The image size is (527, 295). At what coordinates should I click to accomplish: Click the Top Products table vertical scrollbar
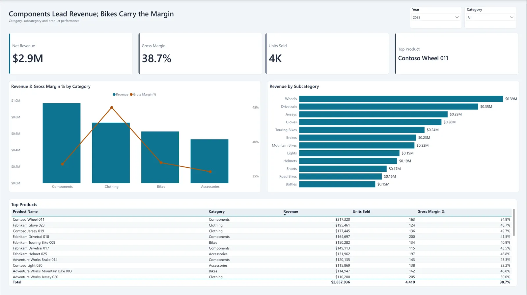(x=514, y=222)
